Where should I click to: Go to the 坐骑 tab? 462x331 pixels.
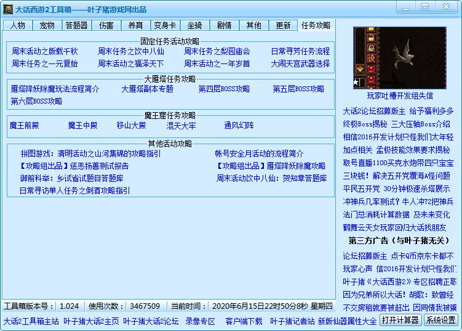[x=195, y=25]
